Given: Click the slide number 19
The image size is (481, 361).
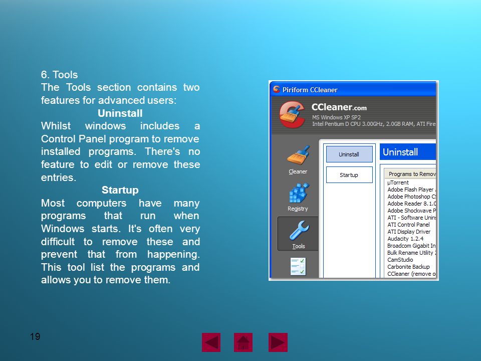Looking at the screenshot, I should click(x=35, y=336).
